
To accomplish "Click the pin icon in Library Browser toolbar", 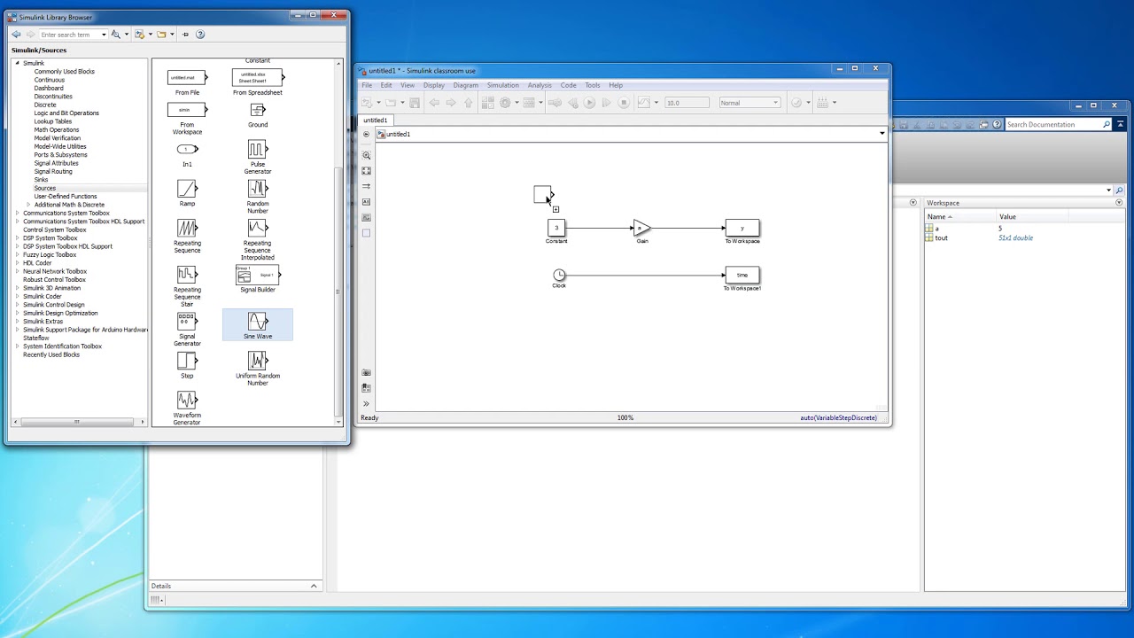I will (x=185, y=35).
